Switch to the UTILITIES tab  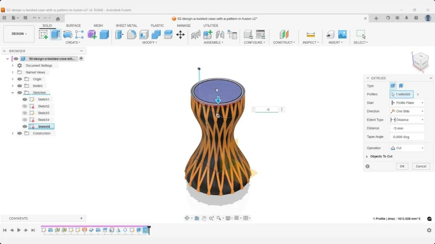pyautogui.click(x=211, y=26)
